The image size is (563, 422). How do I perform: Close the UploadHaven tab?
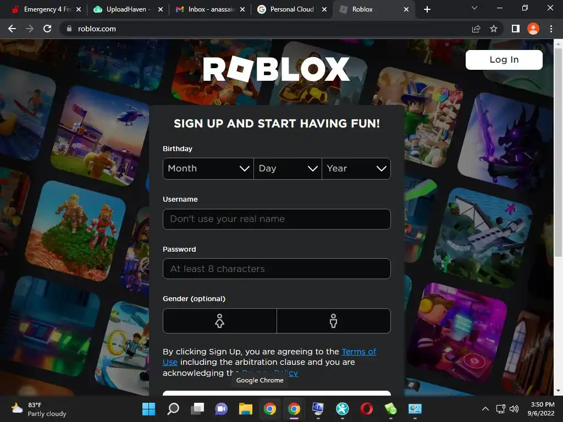point(161,9)
